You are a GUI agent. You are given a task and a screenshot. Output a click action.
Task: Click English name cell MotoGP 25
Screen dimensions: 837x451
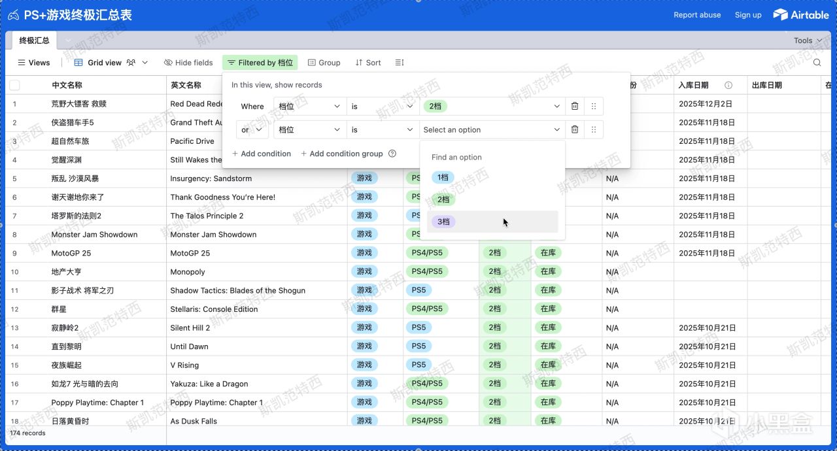(190, 253)
